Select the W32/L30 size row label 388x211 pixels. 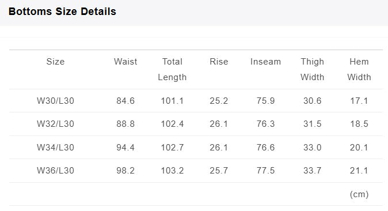click(55, 124)
